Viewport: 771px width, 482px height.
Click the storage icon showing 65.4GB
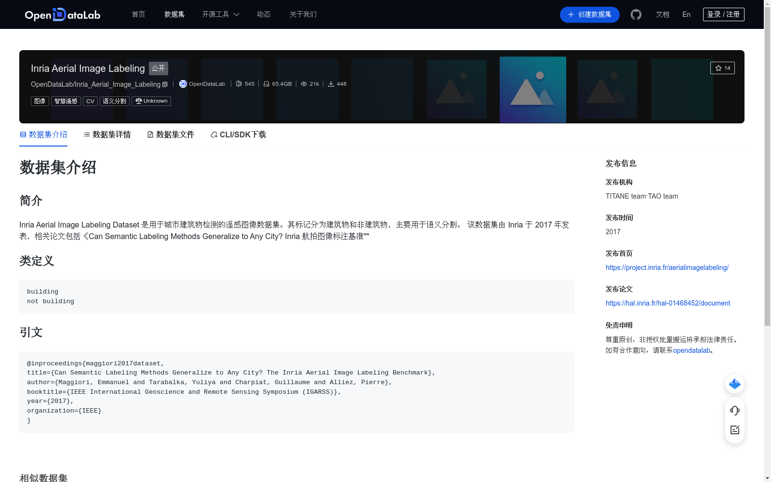(266, 84)
